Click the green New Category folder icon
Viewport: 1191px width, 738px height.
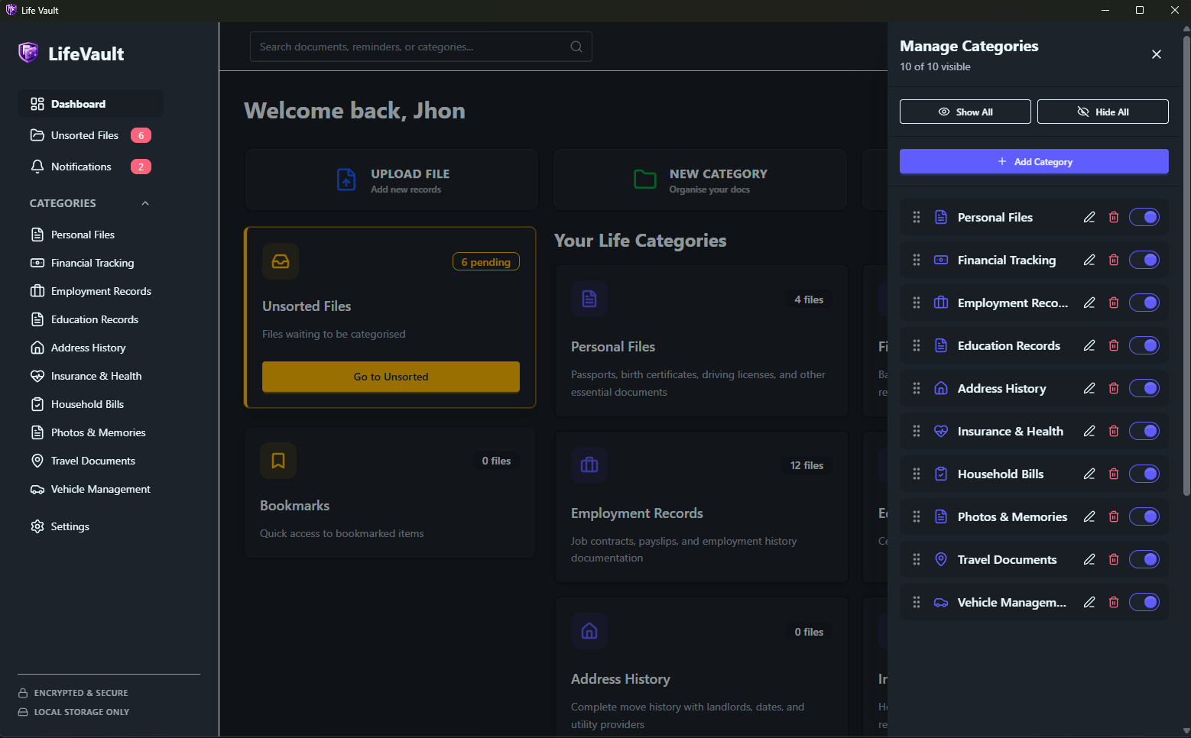coord(644,180)
